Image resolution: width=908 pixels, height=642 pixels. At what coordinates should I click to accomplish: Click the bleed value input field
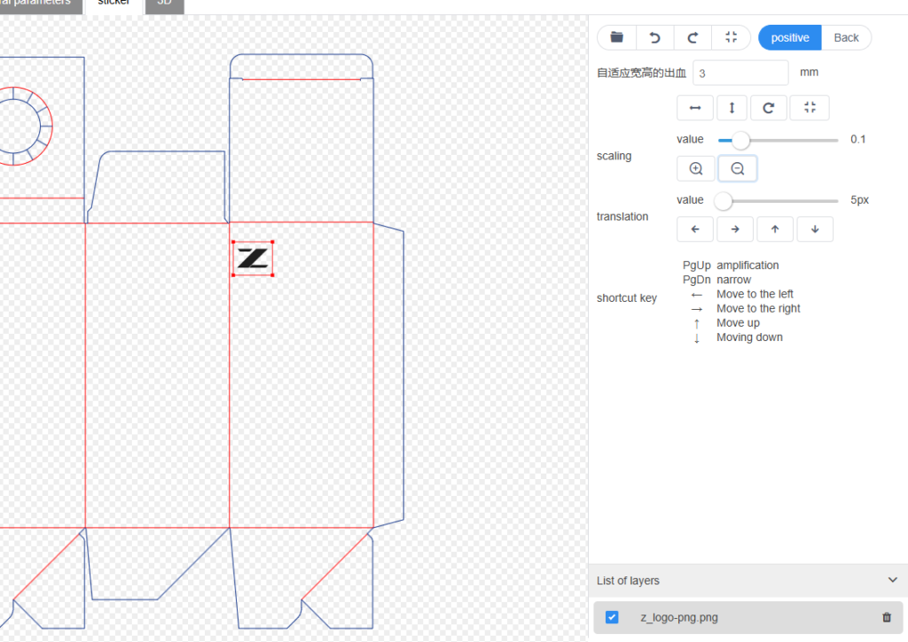coord(740,73)
